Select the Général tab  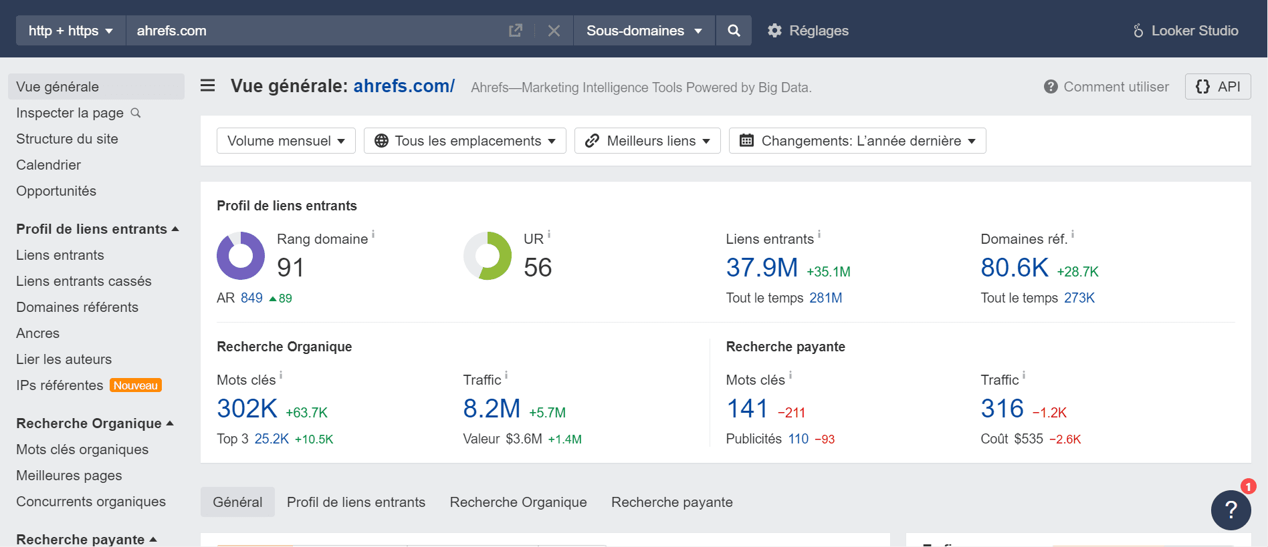point(237,502)
